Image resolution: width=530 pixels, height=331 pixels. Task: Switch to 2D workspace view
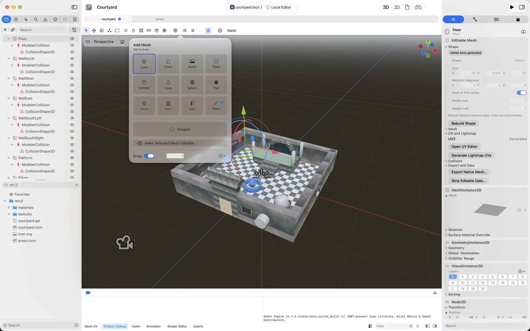point(397,7)
